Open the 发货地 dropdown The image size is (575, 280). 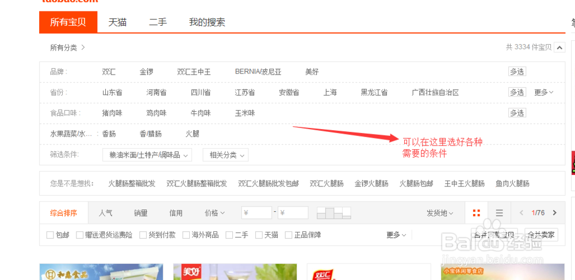coord(440,213)
